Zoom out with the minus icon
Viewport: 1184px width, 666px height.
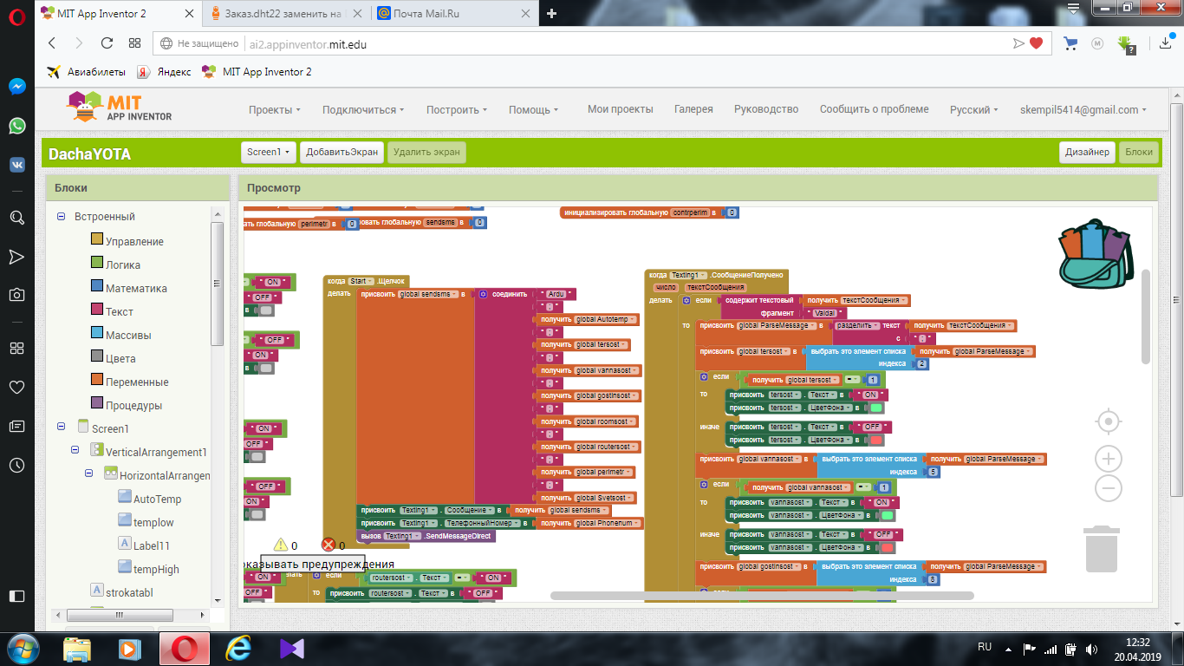pos(1109,488)
